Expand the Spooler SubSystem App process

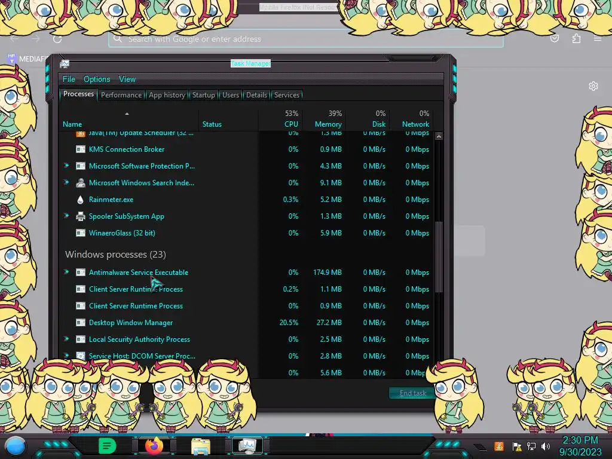[x=67, y=216]
